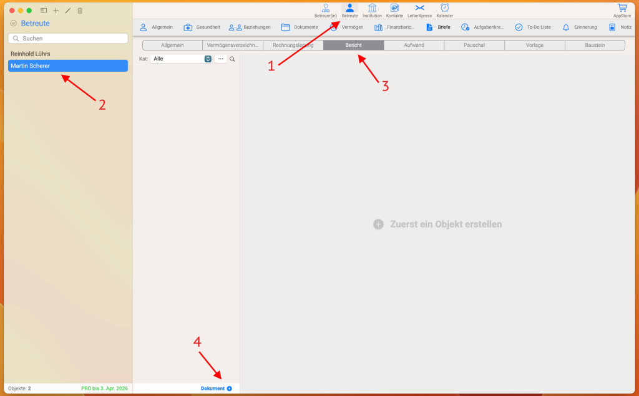Open the Institution section
The image size is (639, 396).
coord(372,10)
